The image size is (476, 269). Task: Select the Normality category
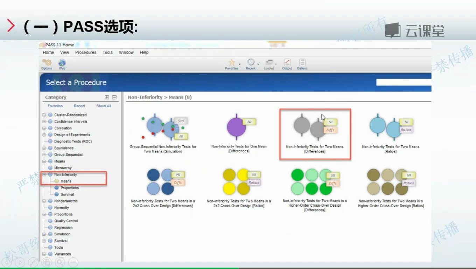(62, 208)
